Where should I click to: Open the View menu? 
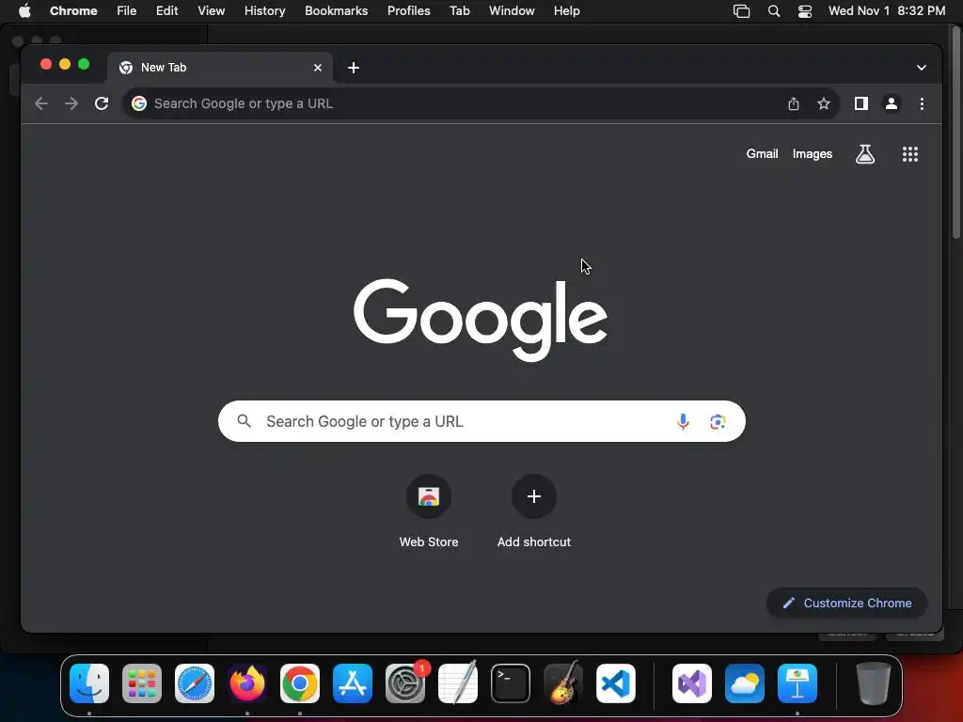(211, 11)
